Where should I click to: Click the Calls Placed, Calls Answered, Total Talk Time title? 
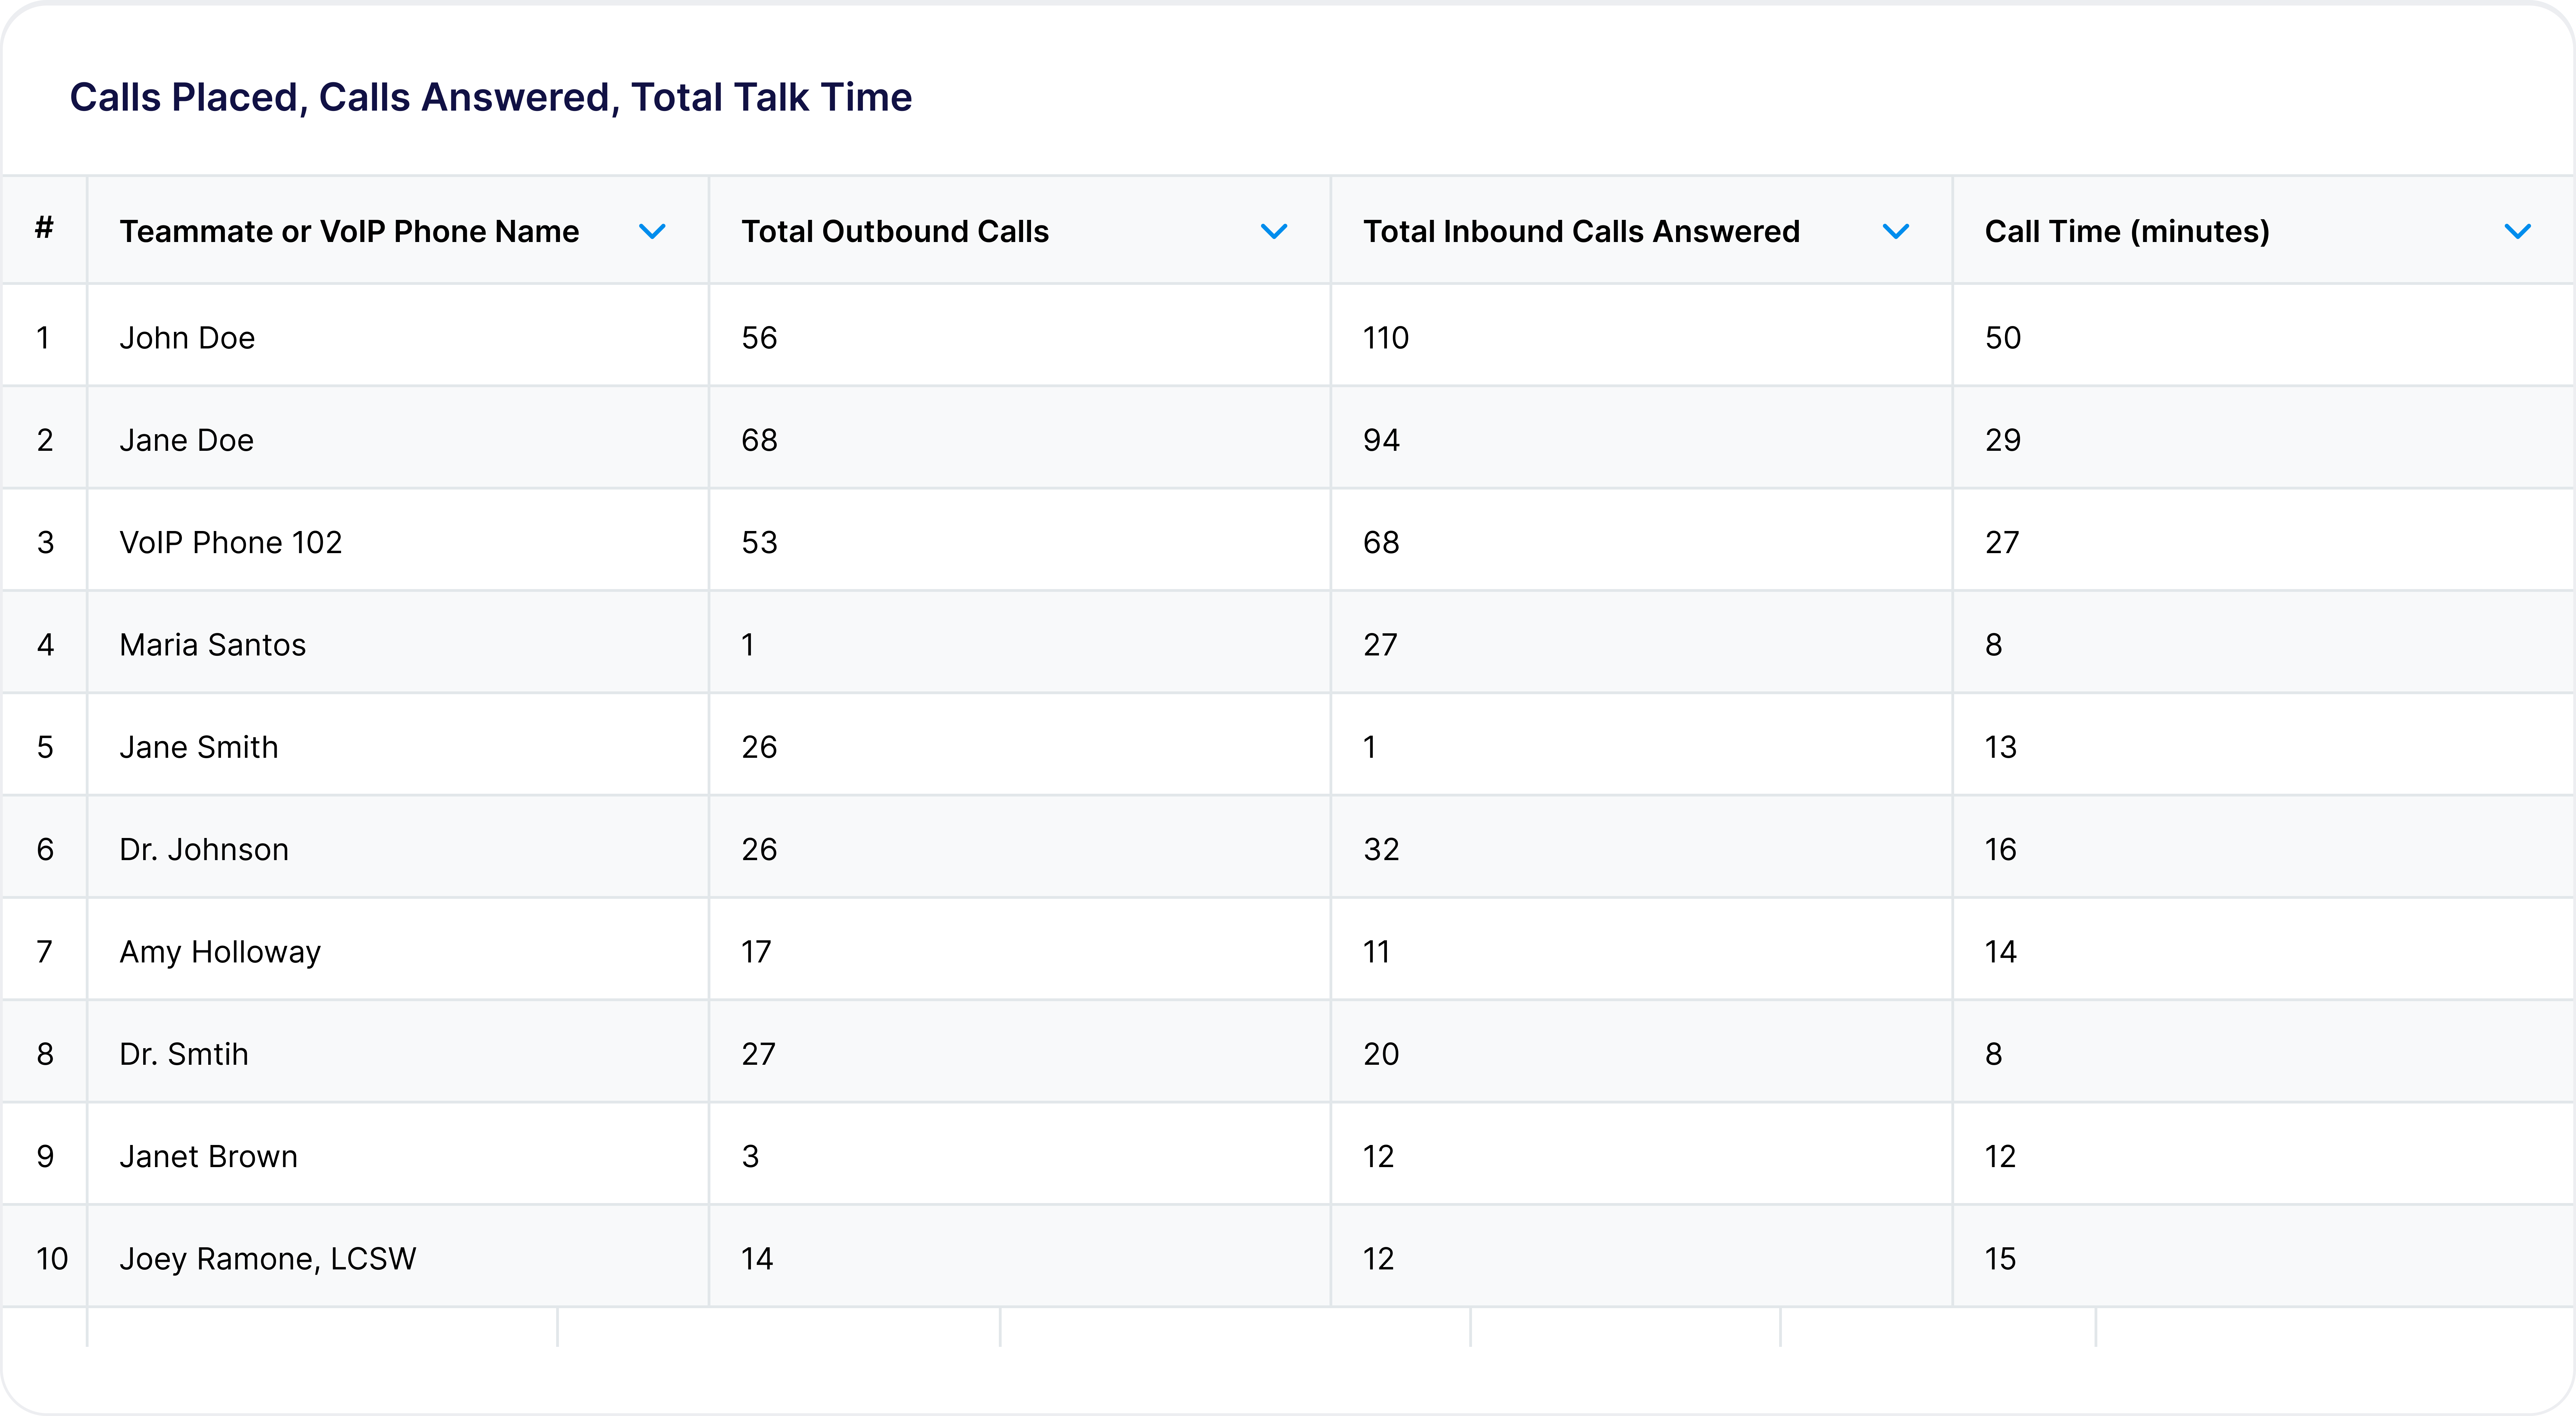tap(491, 98)
